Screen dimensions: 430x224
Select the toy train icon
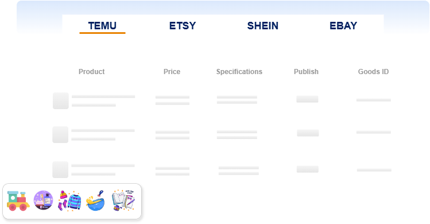[x=18, y=201]
